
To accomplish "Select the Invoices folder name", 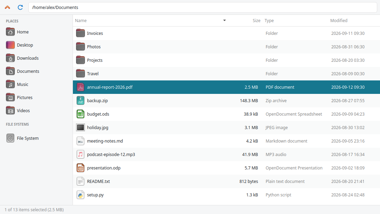I will click(x=95, y=33).
